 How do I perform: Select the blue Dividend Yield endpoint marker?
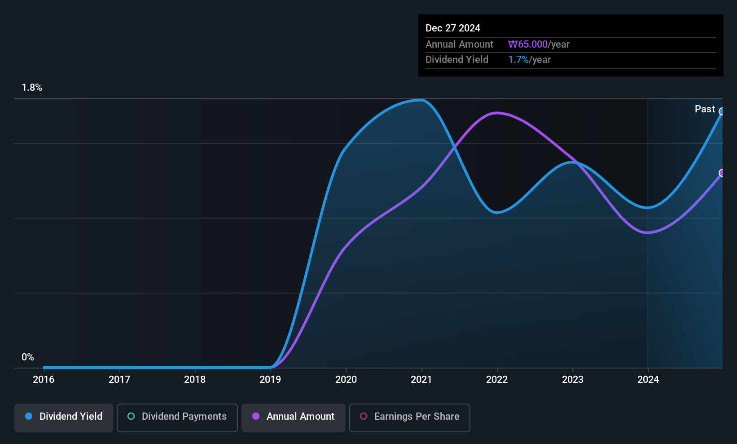[722, 111]
